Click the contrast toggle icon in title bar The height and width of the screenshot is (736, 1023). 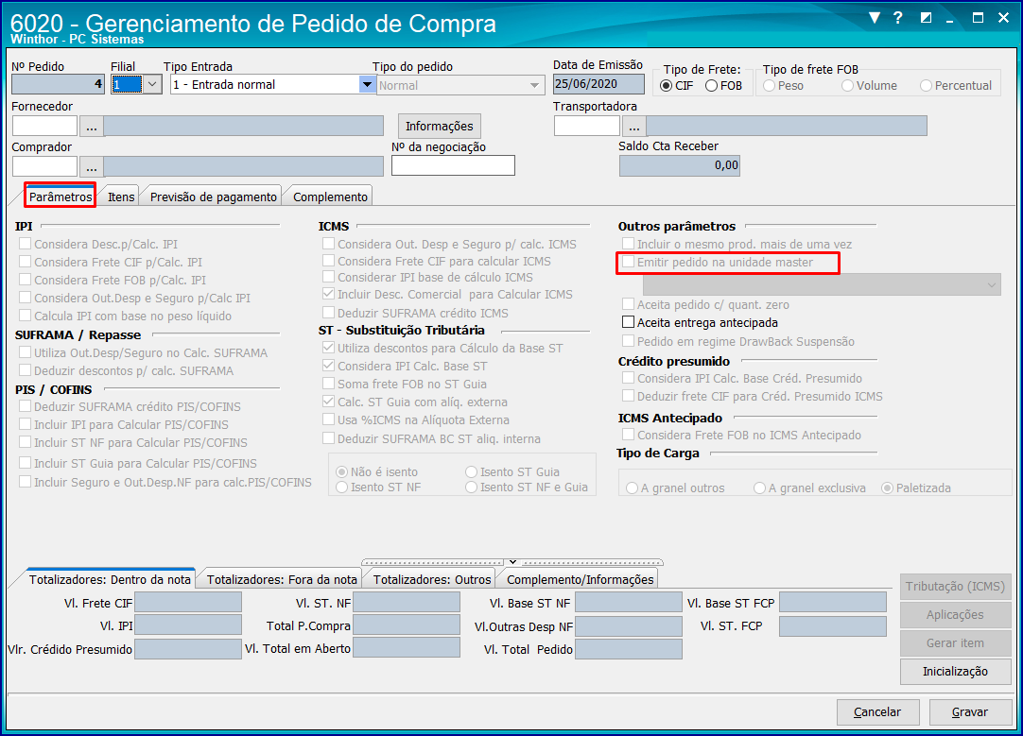point(926,18)
